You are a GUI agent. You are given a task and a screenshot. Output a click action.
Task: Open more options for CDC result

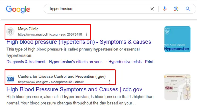(x=110, y=82)
